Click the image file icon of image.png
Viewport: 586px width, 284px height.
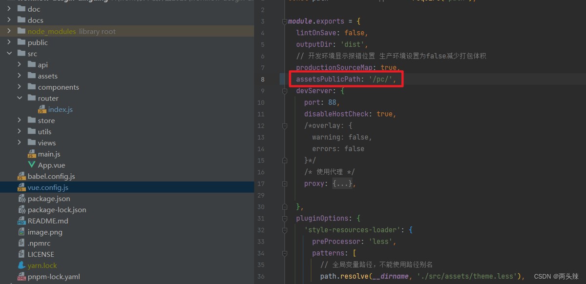[21, 232]
